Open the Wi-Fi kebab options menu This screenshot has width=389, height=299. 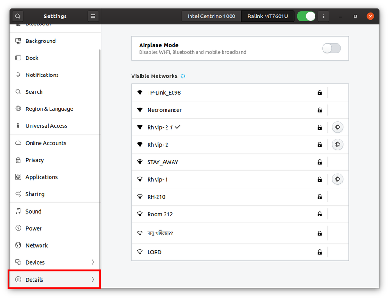point(323,16)
